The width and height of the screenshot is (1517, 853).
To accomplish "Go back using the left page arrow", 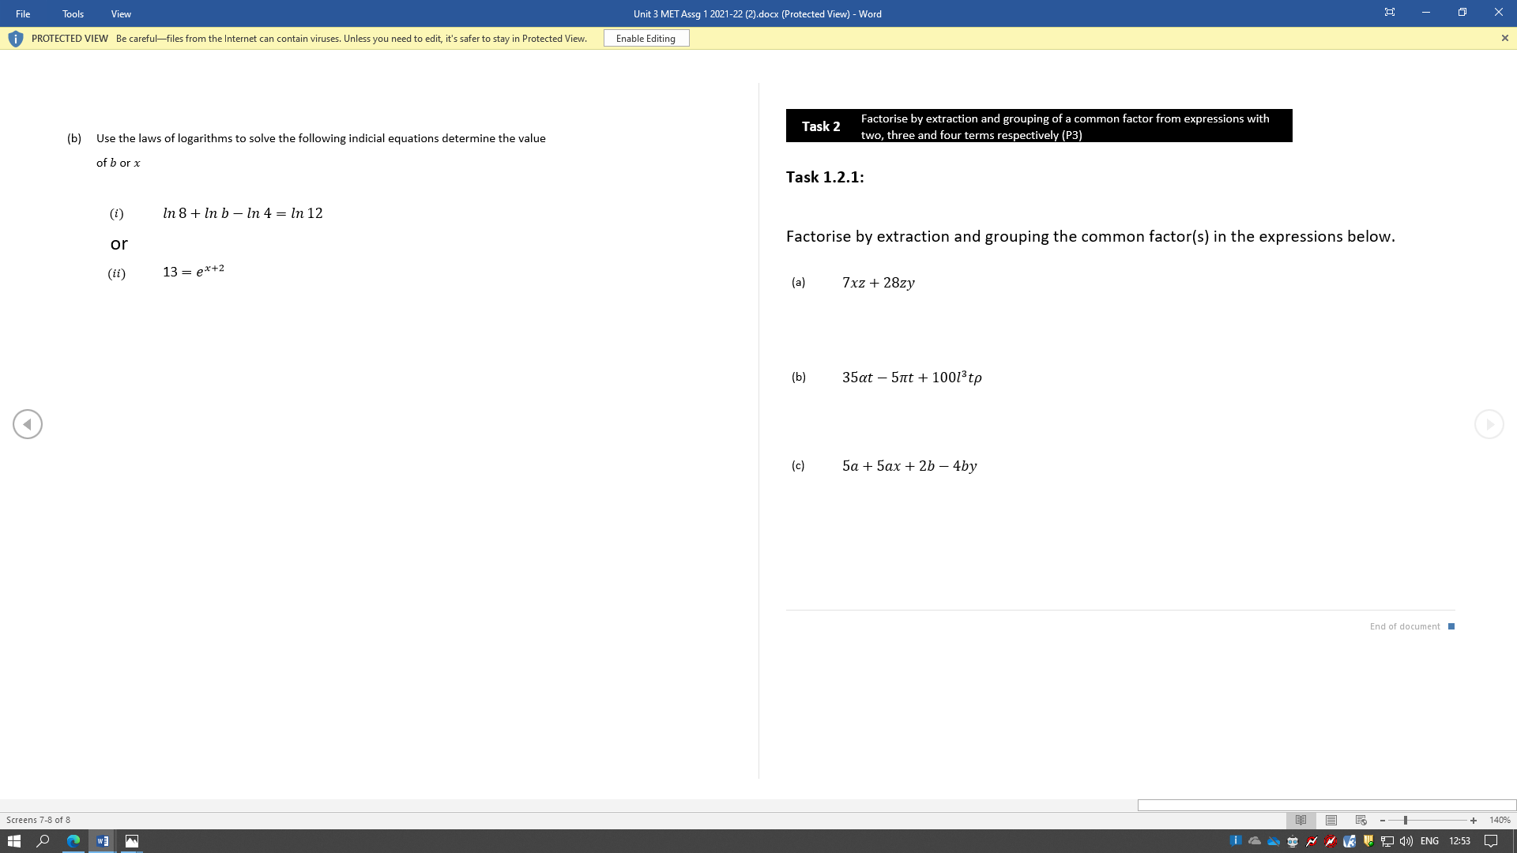I will [x=28, y=424].
